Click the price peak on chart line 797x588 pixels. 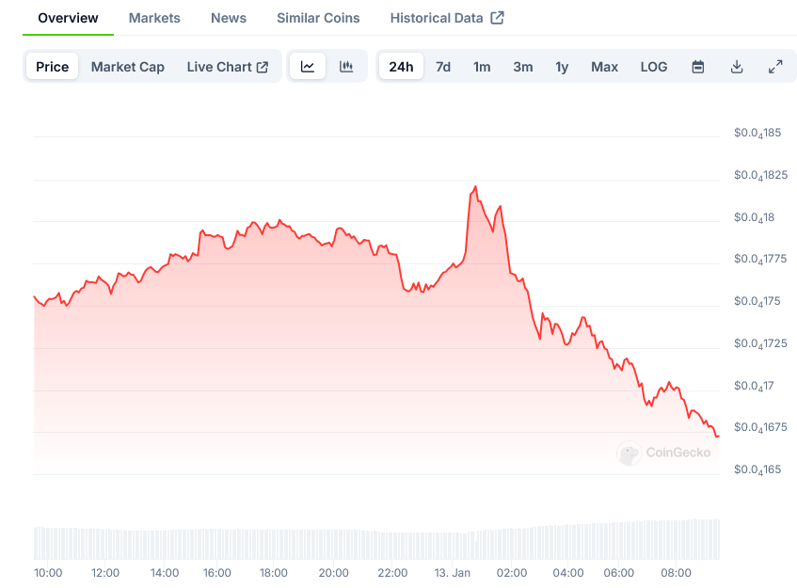tap(475, 187)
